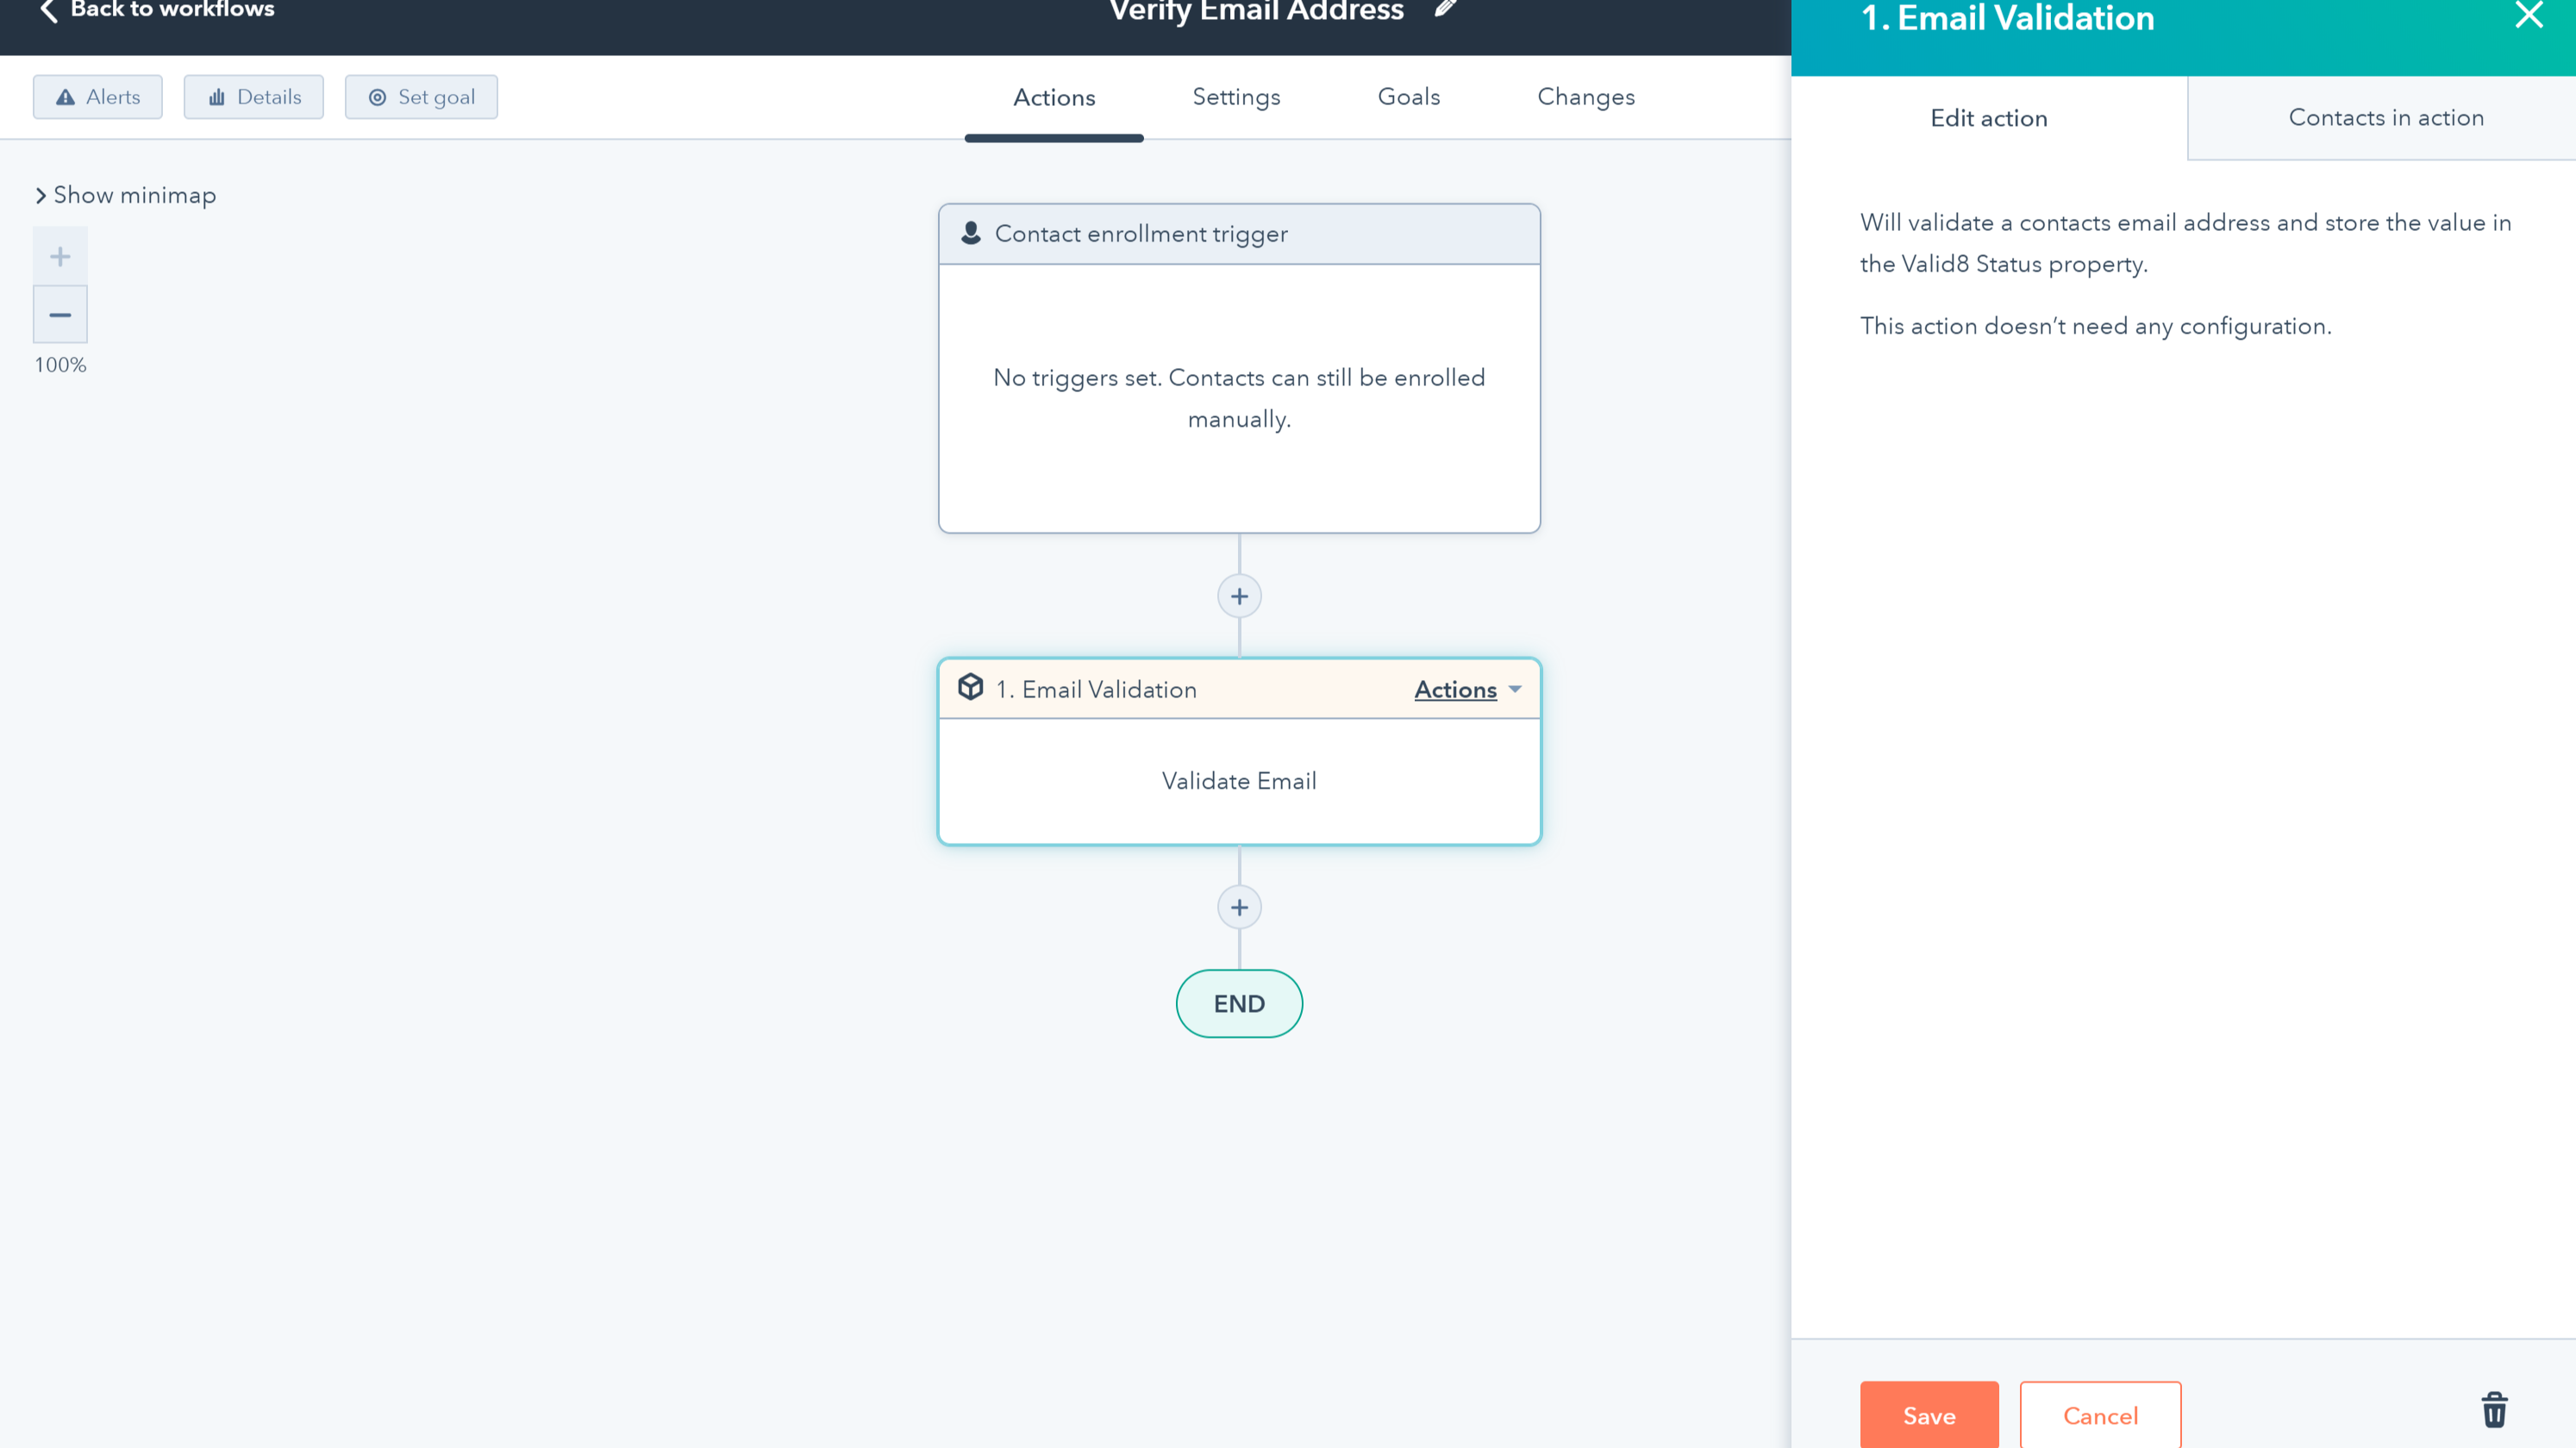Open the Goals tab

point(1408,97)
